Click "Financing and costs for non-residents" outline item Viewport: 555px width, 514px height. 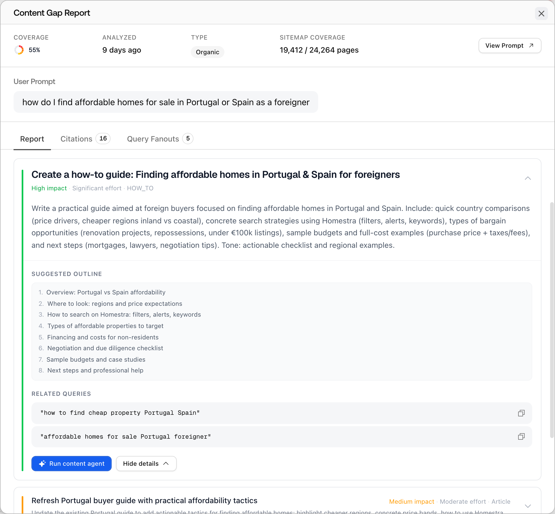[103, 337]
